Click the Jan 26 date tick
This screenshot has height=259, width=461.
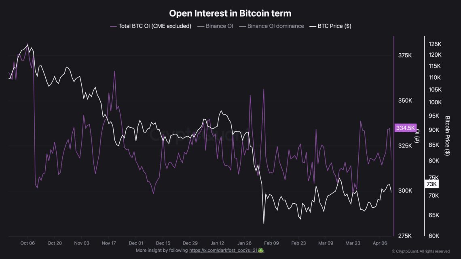pos(245,243)
